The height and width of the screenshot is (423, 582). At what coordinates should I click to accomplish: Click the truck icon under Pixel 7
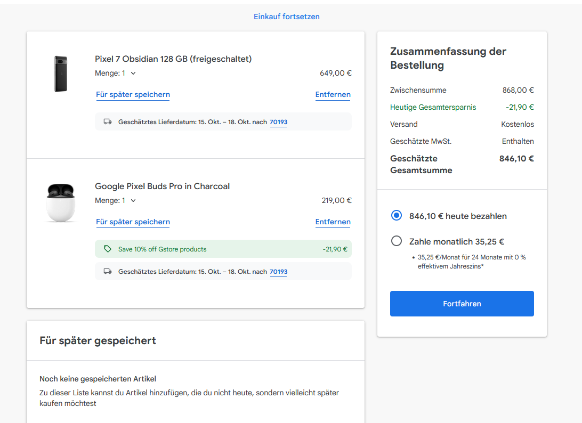click(x=108, y=122)
